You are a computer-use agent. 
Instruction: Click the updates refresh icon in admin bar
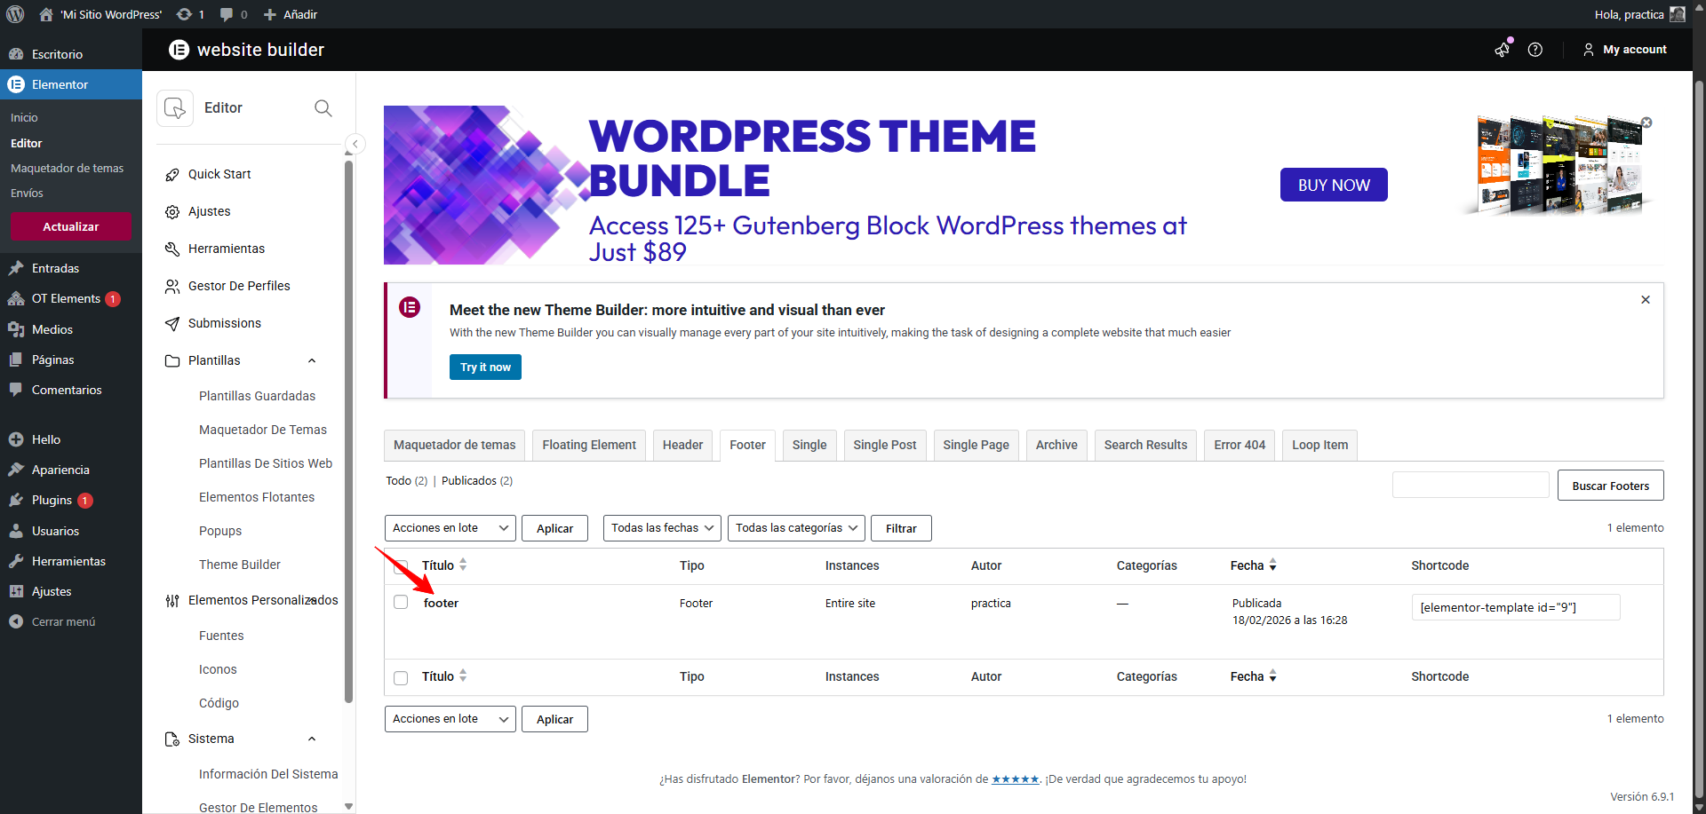coord(184,14)
